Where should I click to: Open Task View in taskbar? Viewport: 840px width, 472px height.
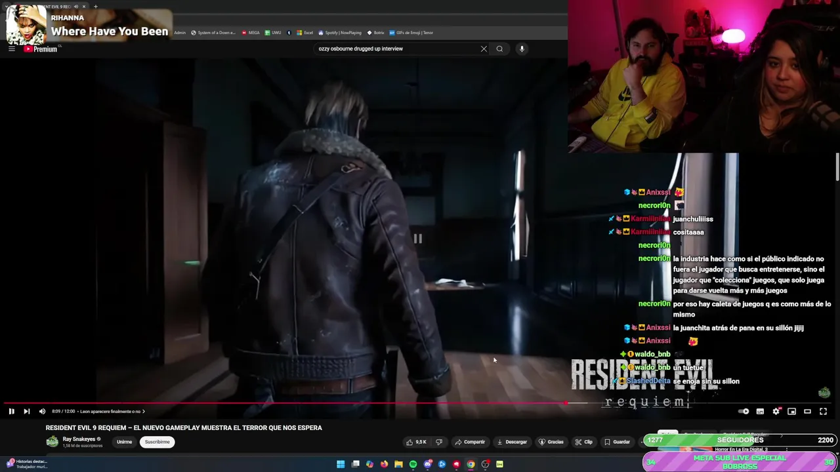[355, 464]
